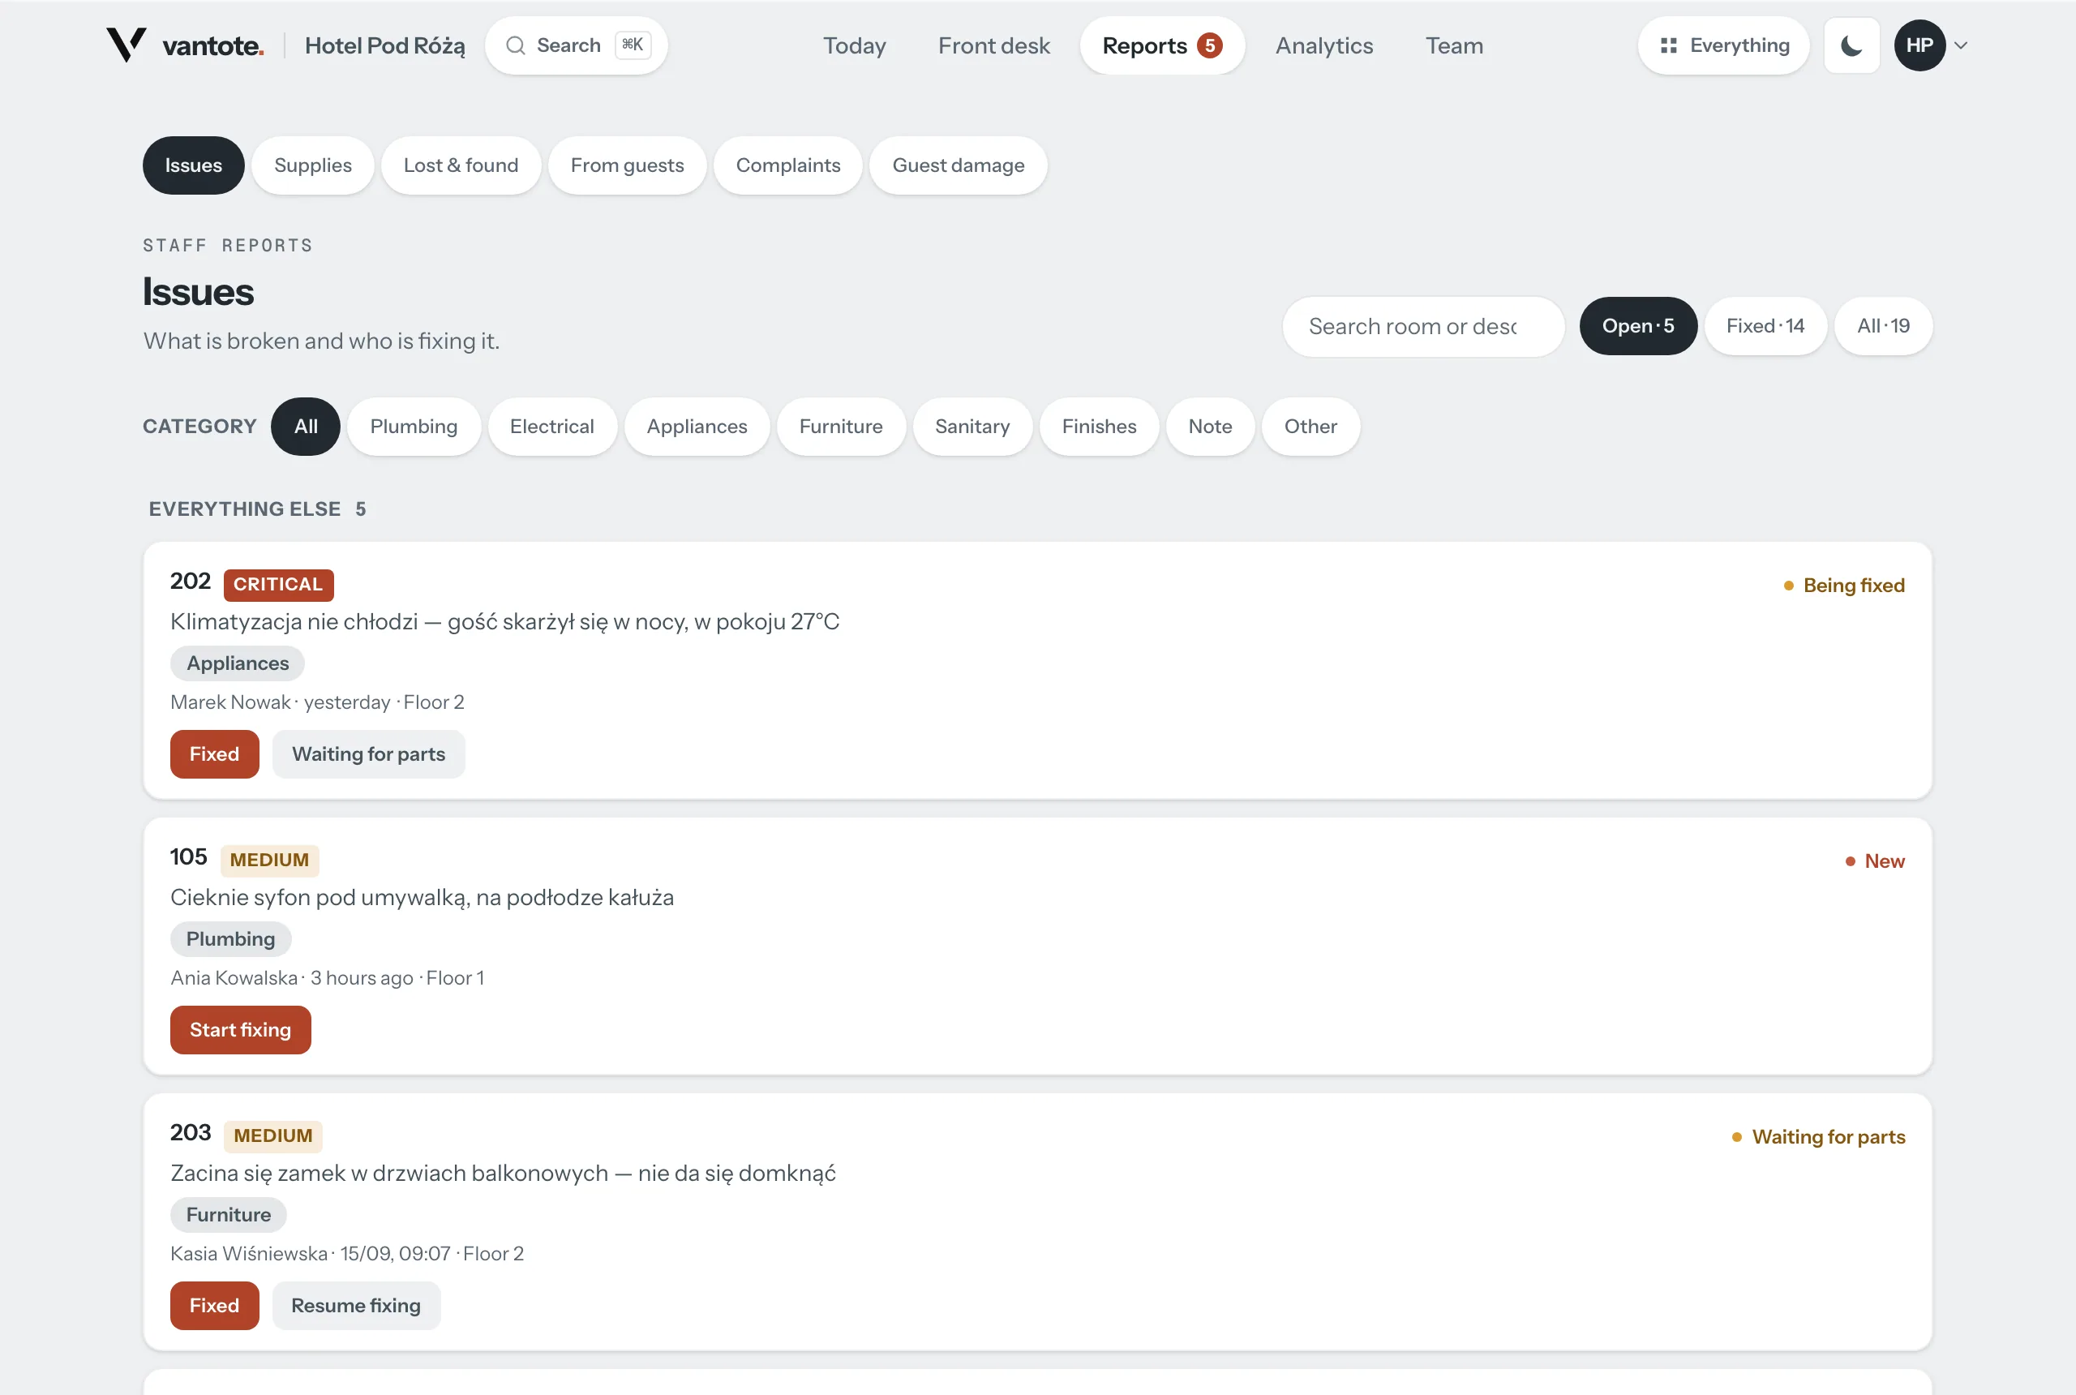Open the From guests tab
The image size is (2076, 1395).
tap(627, 165)
